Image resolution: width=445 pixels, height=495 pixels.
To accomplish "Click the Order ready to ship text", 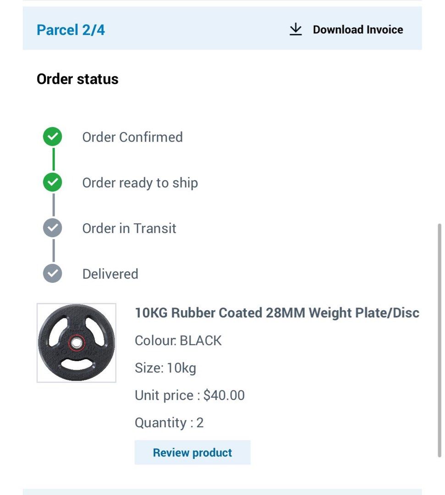I will pos(140,183).
